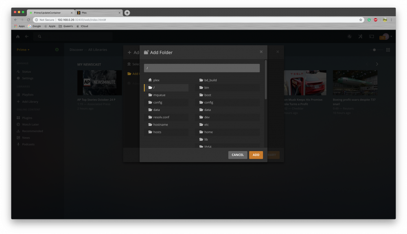
Task: Open the bd_build folder
Action: coord(228,80)
